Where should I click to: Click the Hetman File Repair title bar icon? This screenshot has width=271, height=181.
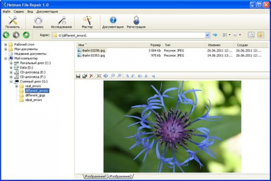pos(4,5)
